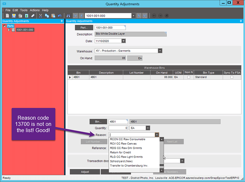Click the Save floppy disk icon
The height and width of the screenshot is (182, 245).
(x=14, y=16)
